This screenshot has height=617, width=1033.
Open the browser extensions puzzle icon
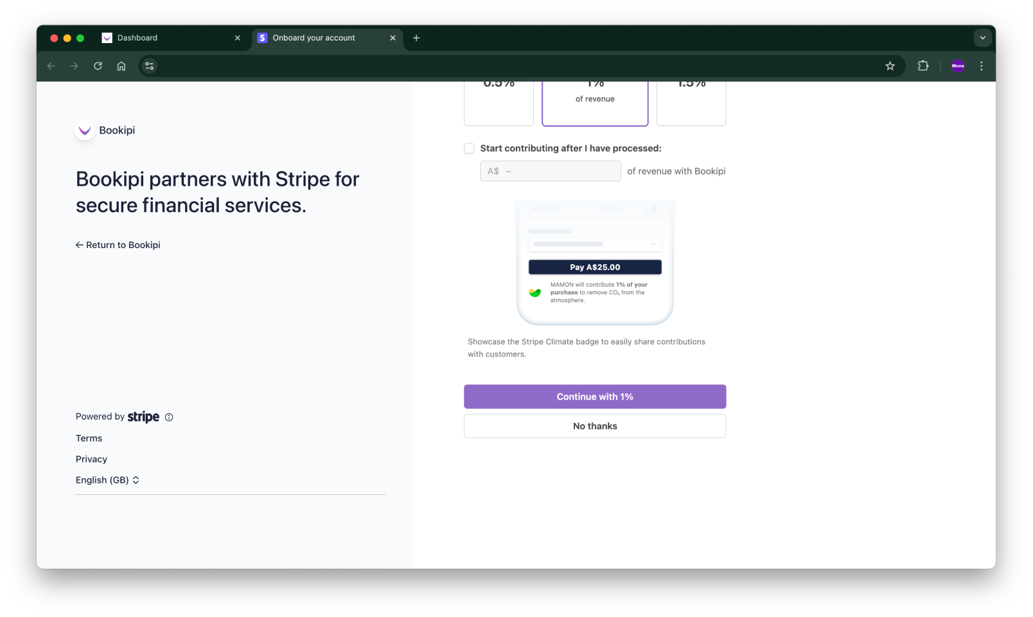[923, 66]
